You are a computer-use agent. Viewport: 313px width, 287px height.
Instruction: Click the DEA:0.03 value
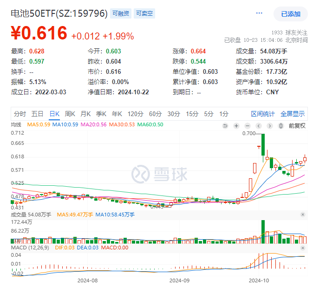pos(88,248)
